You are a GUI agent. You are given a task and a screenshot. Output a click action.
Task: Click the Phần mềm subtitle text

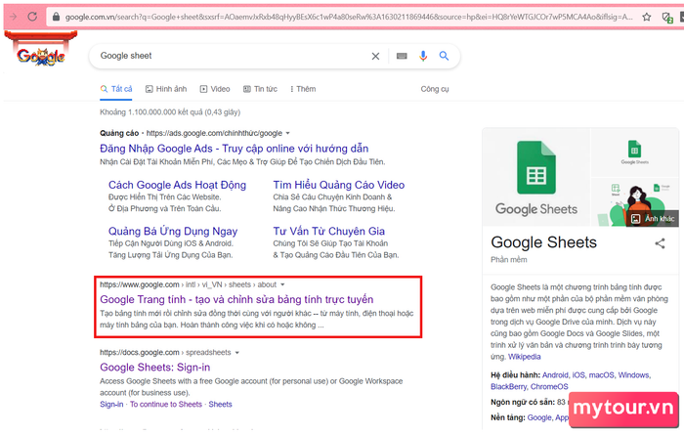coord(509,260)
